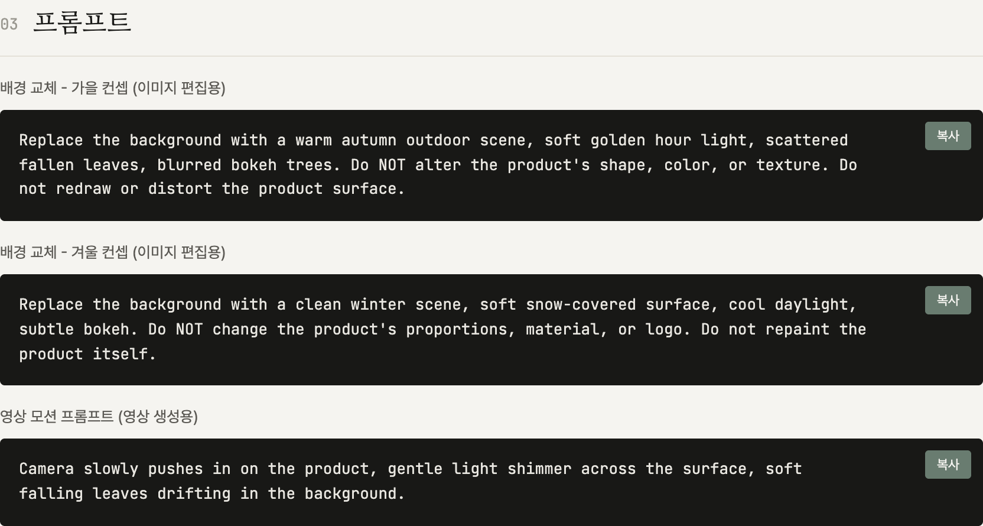Image resolution: width=983 pixels, height=526 pixels.
Task: Click the line 'not redraw or distort the product surface.'
Action: [211, 189]
